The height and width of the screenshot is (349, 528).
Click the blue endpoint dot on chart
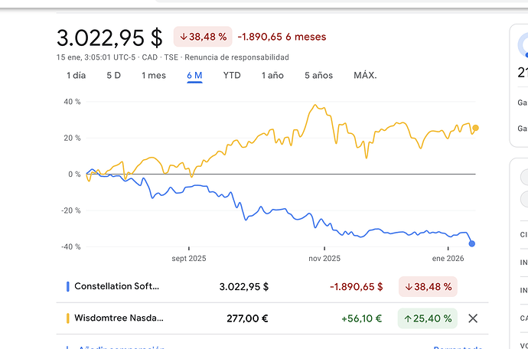pos(472,243)
